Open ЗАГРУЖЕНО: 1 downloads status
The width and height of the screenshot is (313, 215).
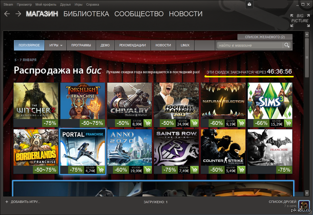pos(156,202)
